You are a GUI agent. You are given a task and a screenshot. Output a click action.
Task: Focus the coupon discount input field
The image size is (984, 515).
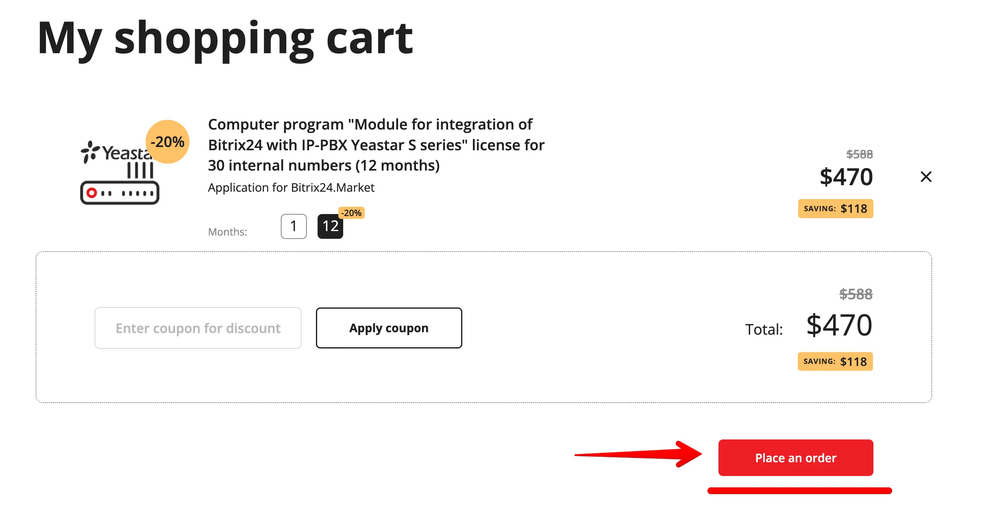(198, 328)
